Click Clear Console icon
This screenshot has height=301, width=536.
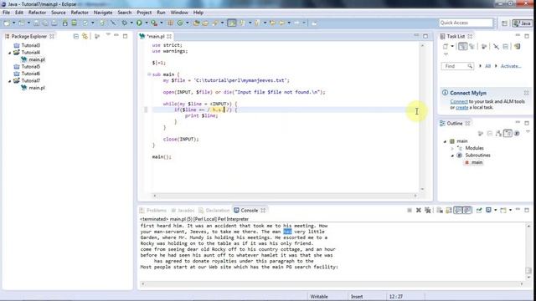coord(440,210)
